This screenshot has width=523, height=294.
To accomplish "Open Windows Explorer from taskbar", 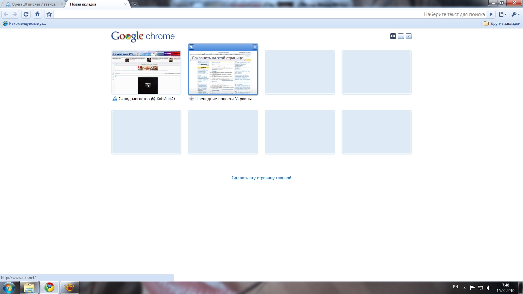I will coord(29,287).
